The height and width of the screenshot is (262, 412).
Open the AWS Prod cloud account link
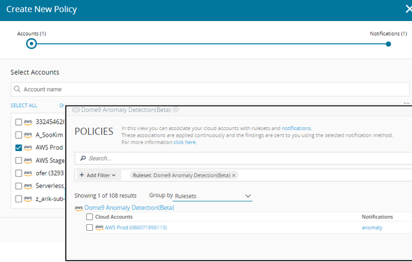[x=136, y=227]
